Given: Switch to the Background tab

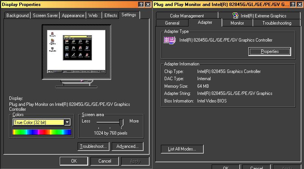Looking at the screenshot, I should click(17, 16).
